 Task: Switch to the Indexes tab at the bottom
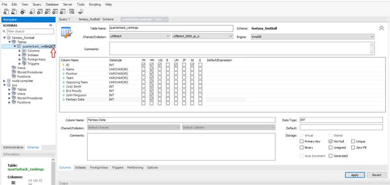(x=80, y=168)
